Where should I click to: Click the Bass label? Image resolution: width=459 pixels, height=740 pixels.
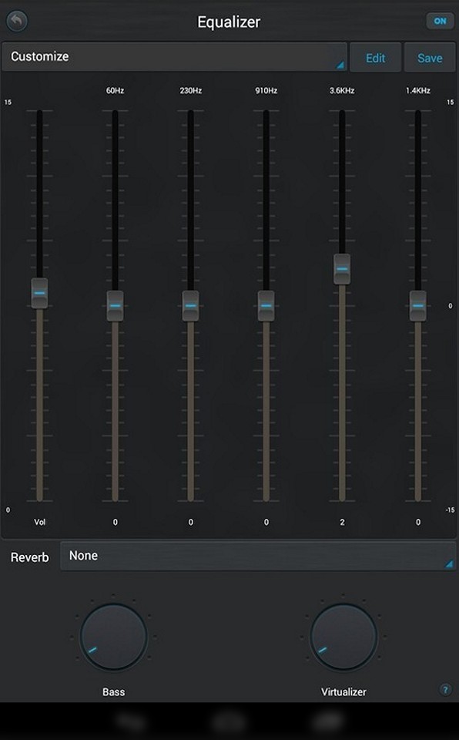pos(114,692)
